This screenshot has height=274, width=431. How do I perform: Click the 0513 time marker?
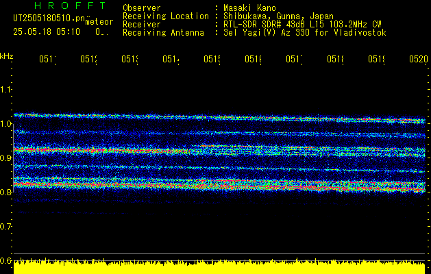130,59
